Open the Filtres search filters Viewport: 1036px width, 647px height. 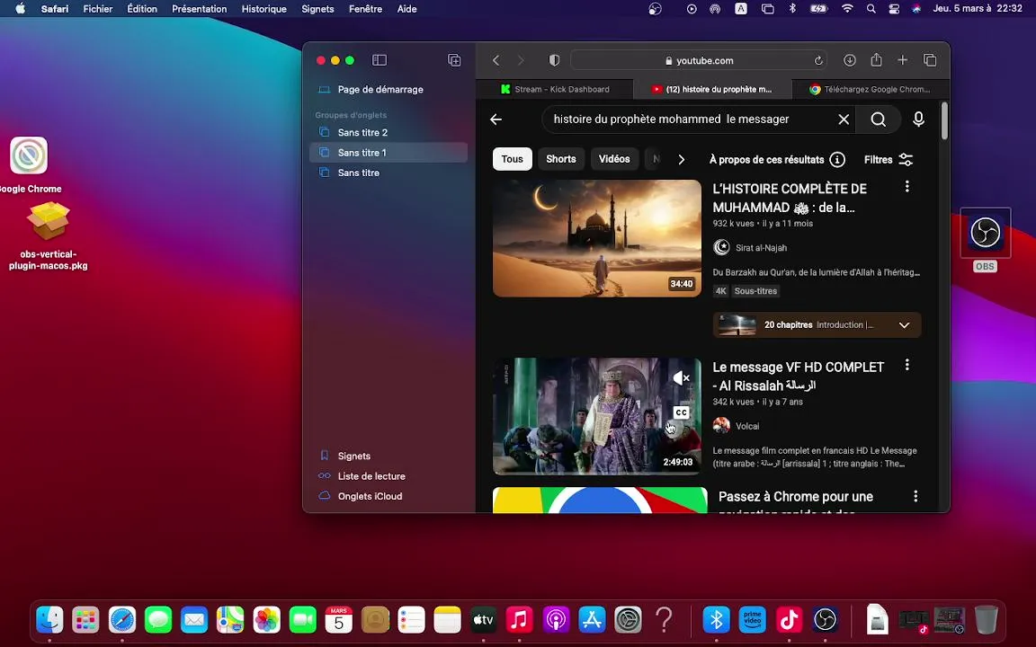889,159
